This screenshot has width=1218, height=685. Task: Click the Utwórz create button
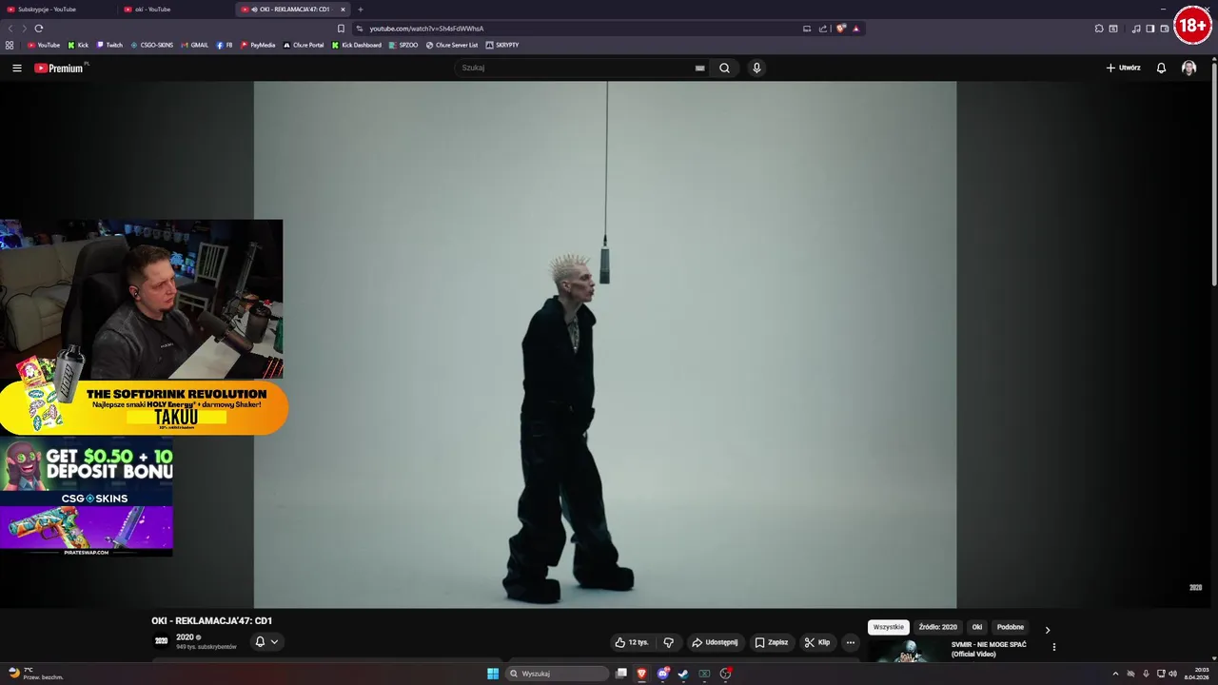[x=1123, y=68]
